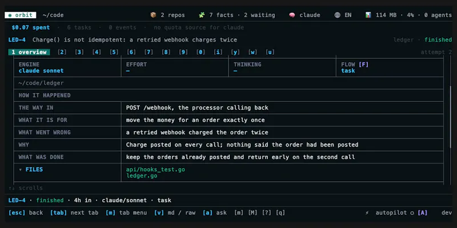Click the 2 waiting text in header
Screen dimensions: 457x228
259,15
